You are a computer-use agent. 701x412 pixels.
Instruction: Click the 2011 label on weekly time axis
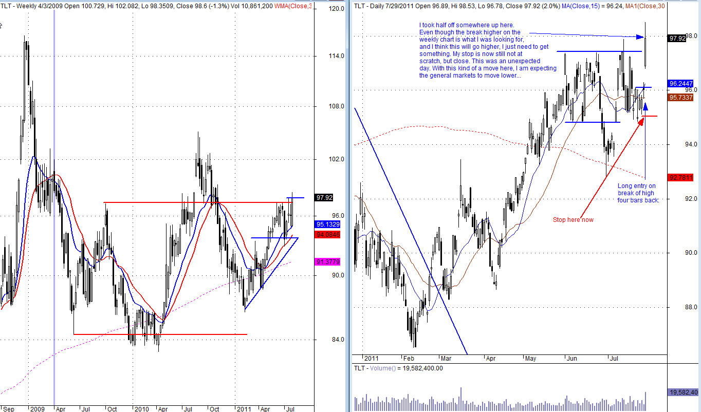click(x=244, y=409)
